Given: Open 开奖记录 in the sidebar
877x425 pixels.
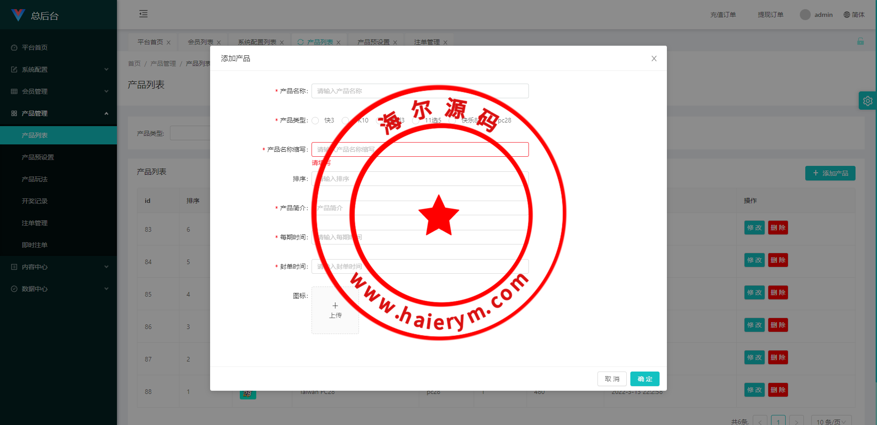Looking at the screenshot, I should 35,201.
